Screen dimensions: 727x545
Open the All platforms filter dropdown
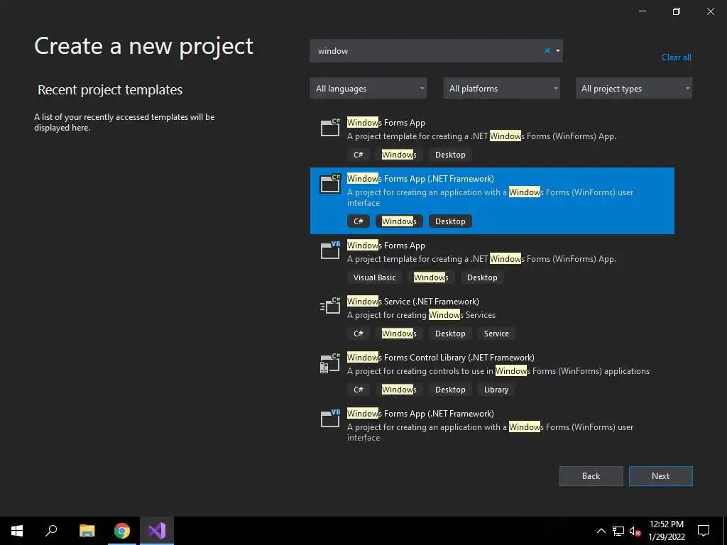point(502,89)
